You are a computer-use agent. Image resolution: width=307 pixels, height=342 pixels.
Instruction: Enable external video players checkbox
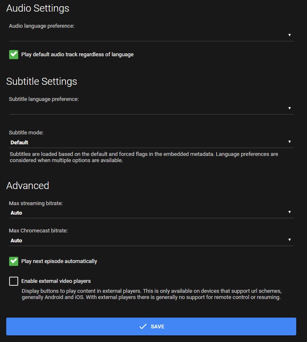pos(14,281)
